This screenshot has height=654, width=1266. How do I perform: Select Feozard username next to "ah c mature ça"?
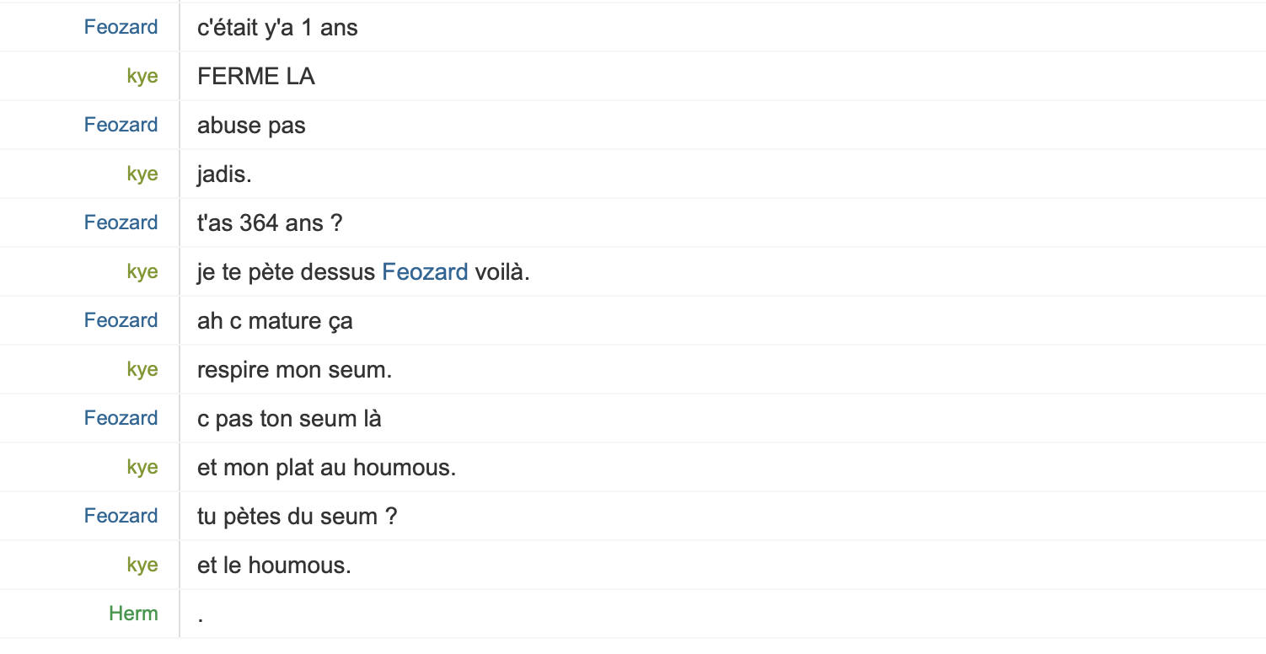tap(121, 320)
